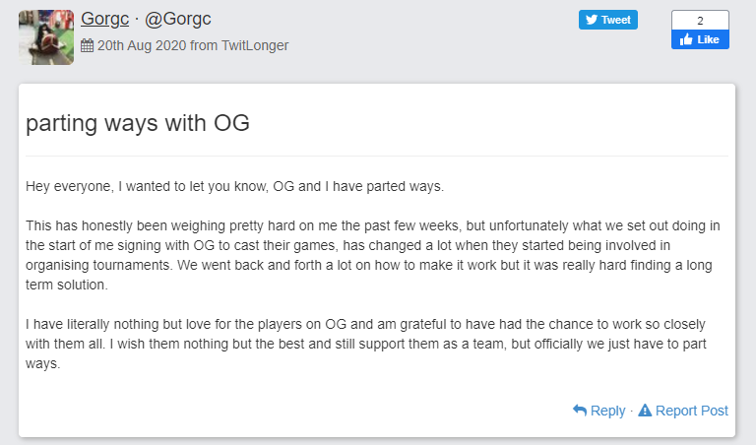The image size is (756, 445).
Task: Click the @Gorgc handle text
Action: tap(178, 20)
